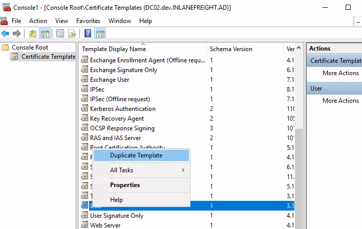Image resolution: width=362 pixels, height=229 pixels.
Task: Open the Favorites menu
Action: [88, 21]
